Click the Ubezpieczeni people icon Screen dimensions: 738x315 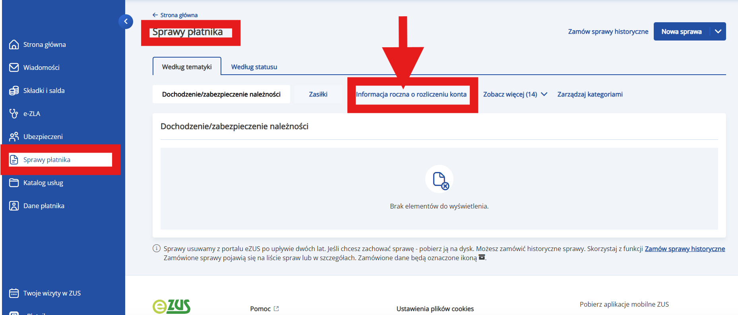[x=14, y=137]
